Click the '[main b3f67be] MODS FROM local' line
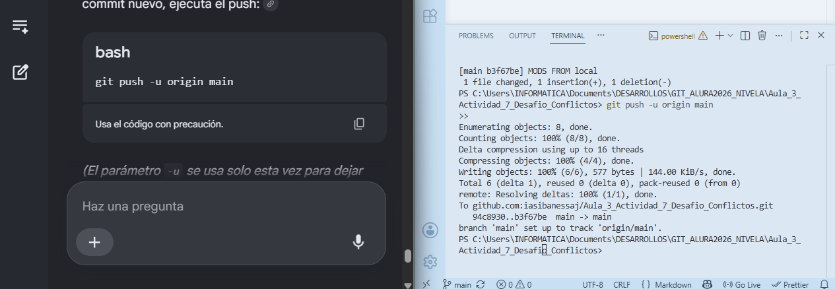 coord(527,71)
